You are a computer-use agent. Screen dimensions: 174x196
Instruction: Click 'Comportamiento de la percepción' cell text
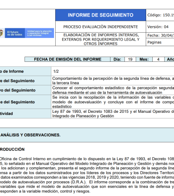coord(113,81)
